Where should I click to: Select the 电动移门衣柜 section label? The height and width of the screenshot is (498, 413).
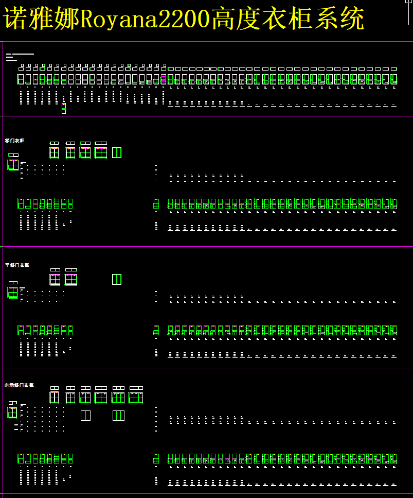(x=19, y=385)
